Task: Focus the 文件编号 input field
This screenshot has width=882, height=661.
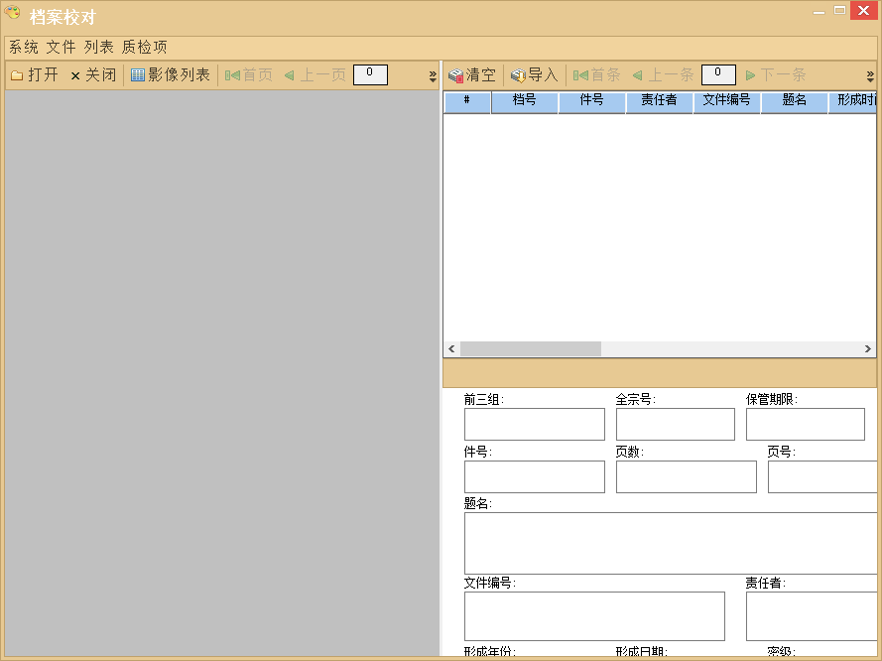Action: [594, 616]
